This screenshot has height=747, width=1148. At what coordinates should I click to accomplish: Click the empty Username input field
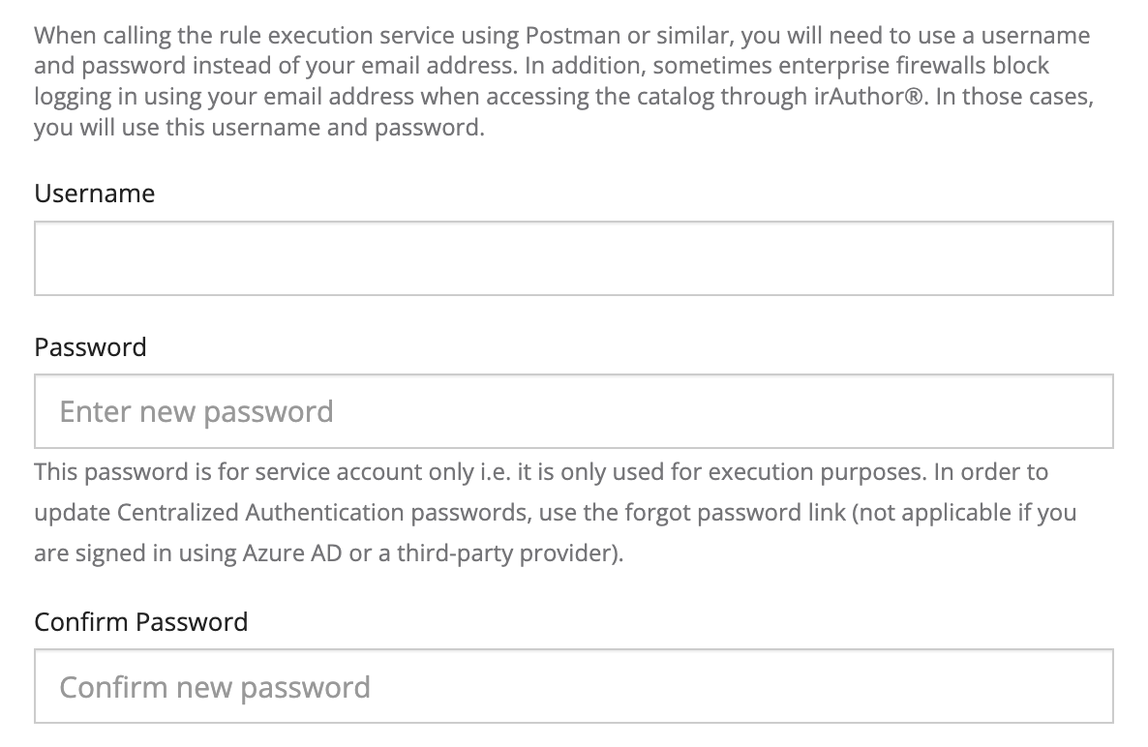coord(573,258)
